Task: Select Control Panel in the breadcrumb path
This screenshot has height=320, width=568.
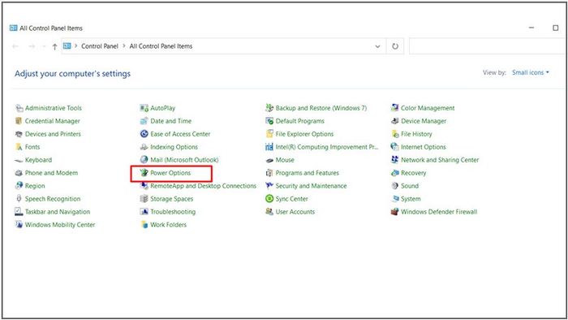Action: coord(100,46)
